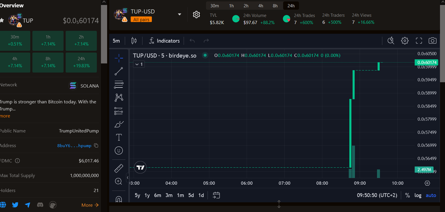Open the token Twitter link
Viewport: 445px width, 212px height.
pyautogui.click(x=15, y=205)
